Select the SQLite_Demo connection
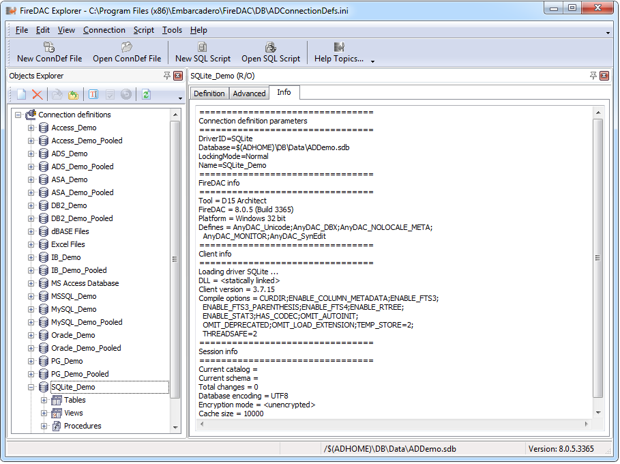Viewport: 620px width, 464px height. point(73,388)
